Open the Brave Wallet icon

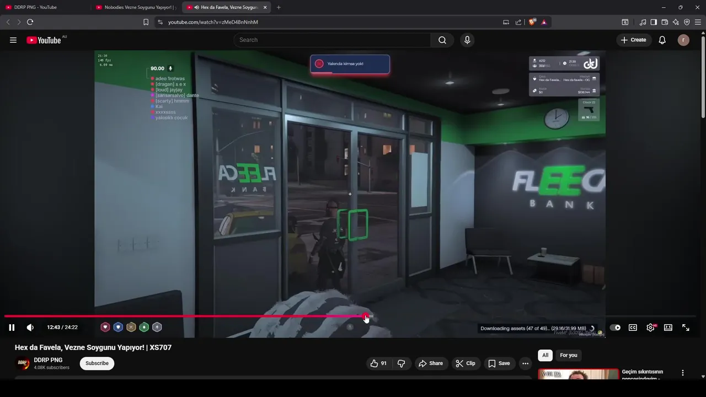[x=665, y=22]
